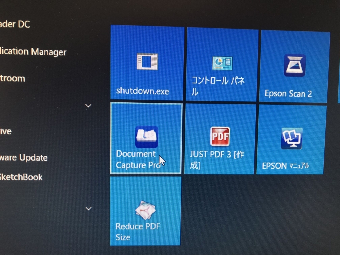The width and height of the screenshot is (340, 255).
Task: Expand the lower app list folder chevron
Action: (x=88, y=209)
